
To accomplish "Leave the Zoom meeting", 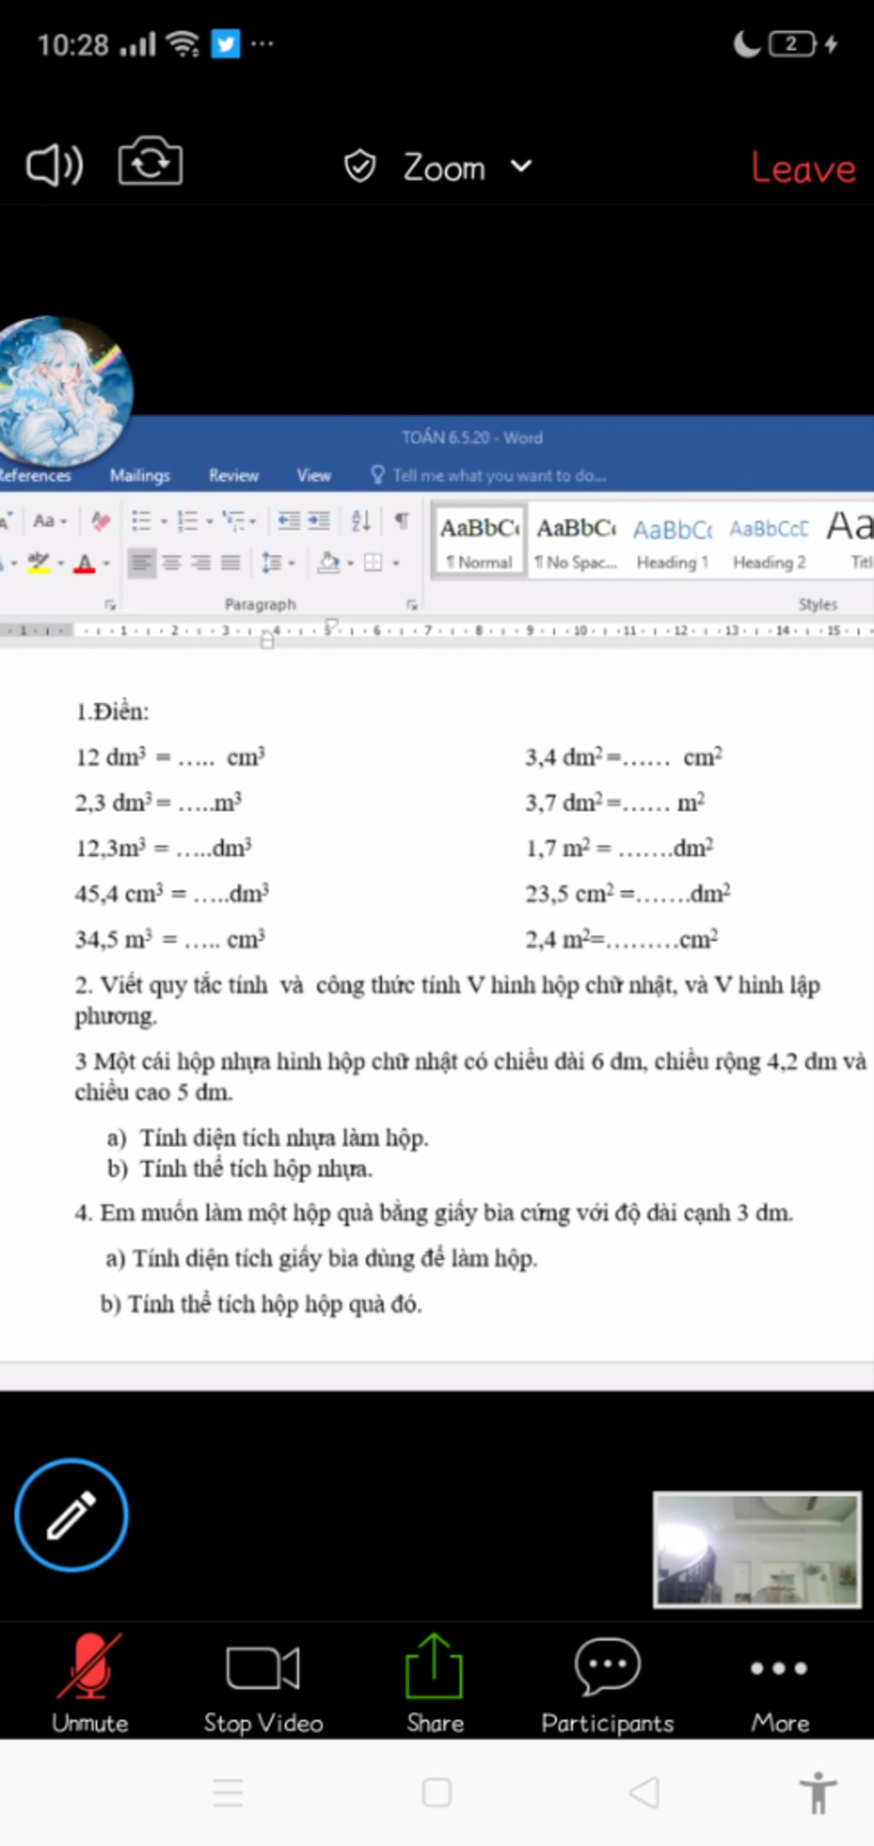I will [x=803, y=168].
